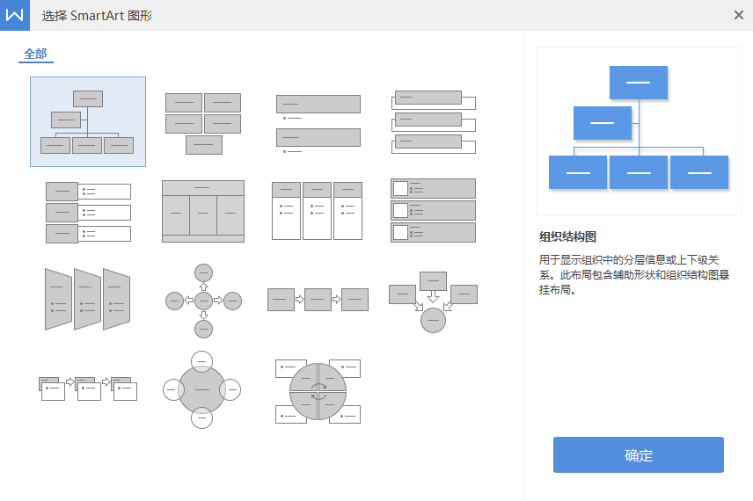Choose the diverging radial circles layout
Screen dimensions: 753x501
pyautogui.click(x=203, y=301)
